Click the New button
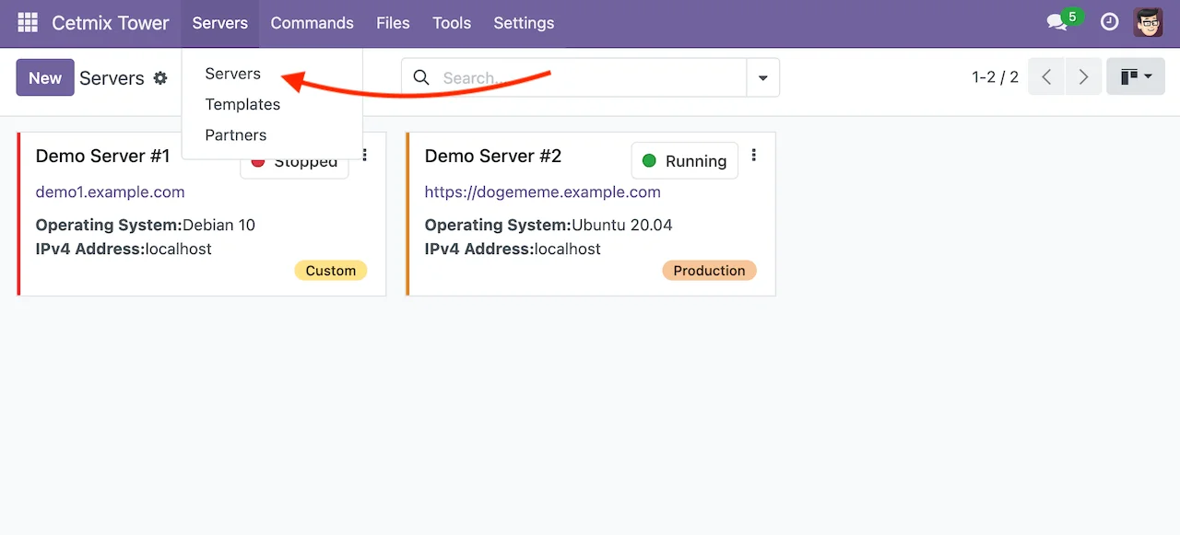 pos(44,77)
